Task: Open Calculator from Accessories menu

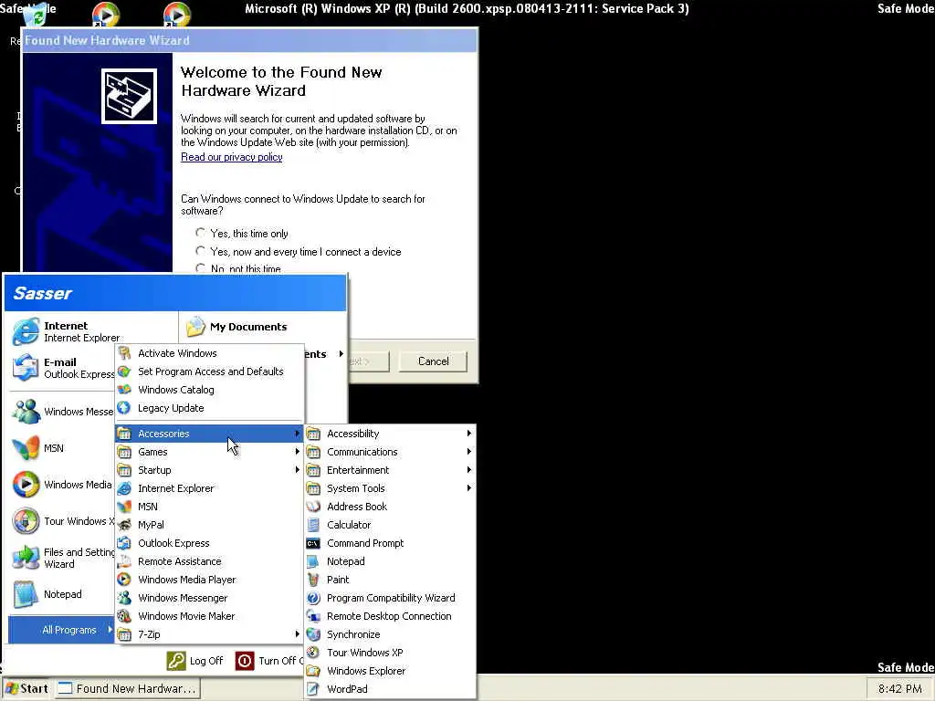Action: click(390, 525)
